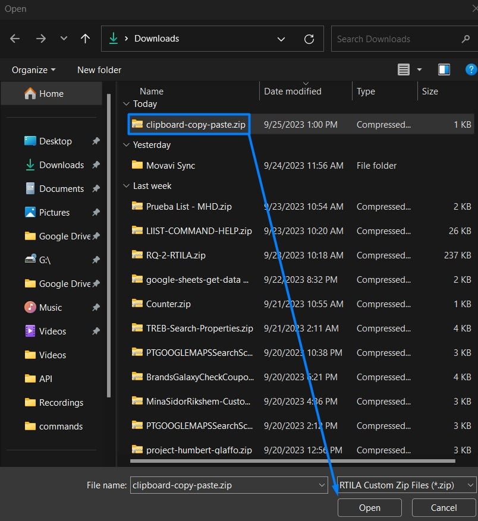478x521 pixels.
Task: Open the view options dropdown arrow
Action: [419, 70]
